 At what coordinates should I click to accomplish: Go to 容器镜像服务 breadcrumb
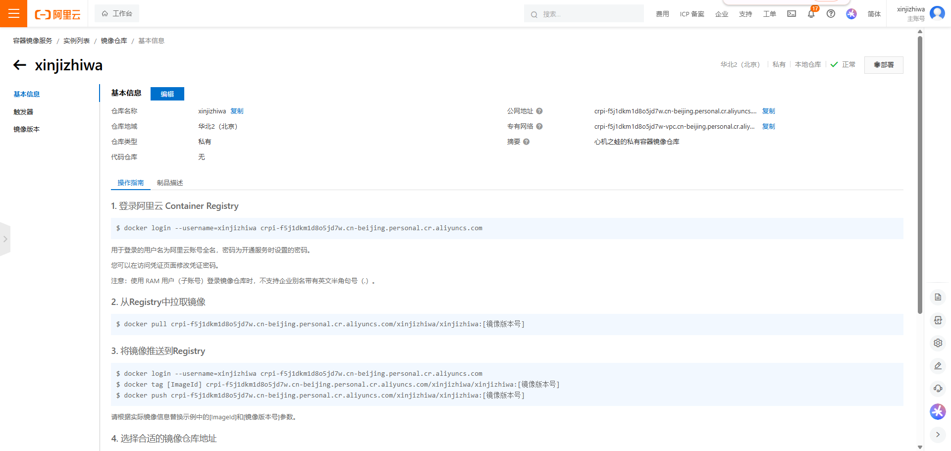pos(33,41)
